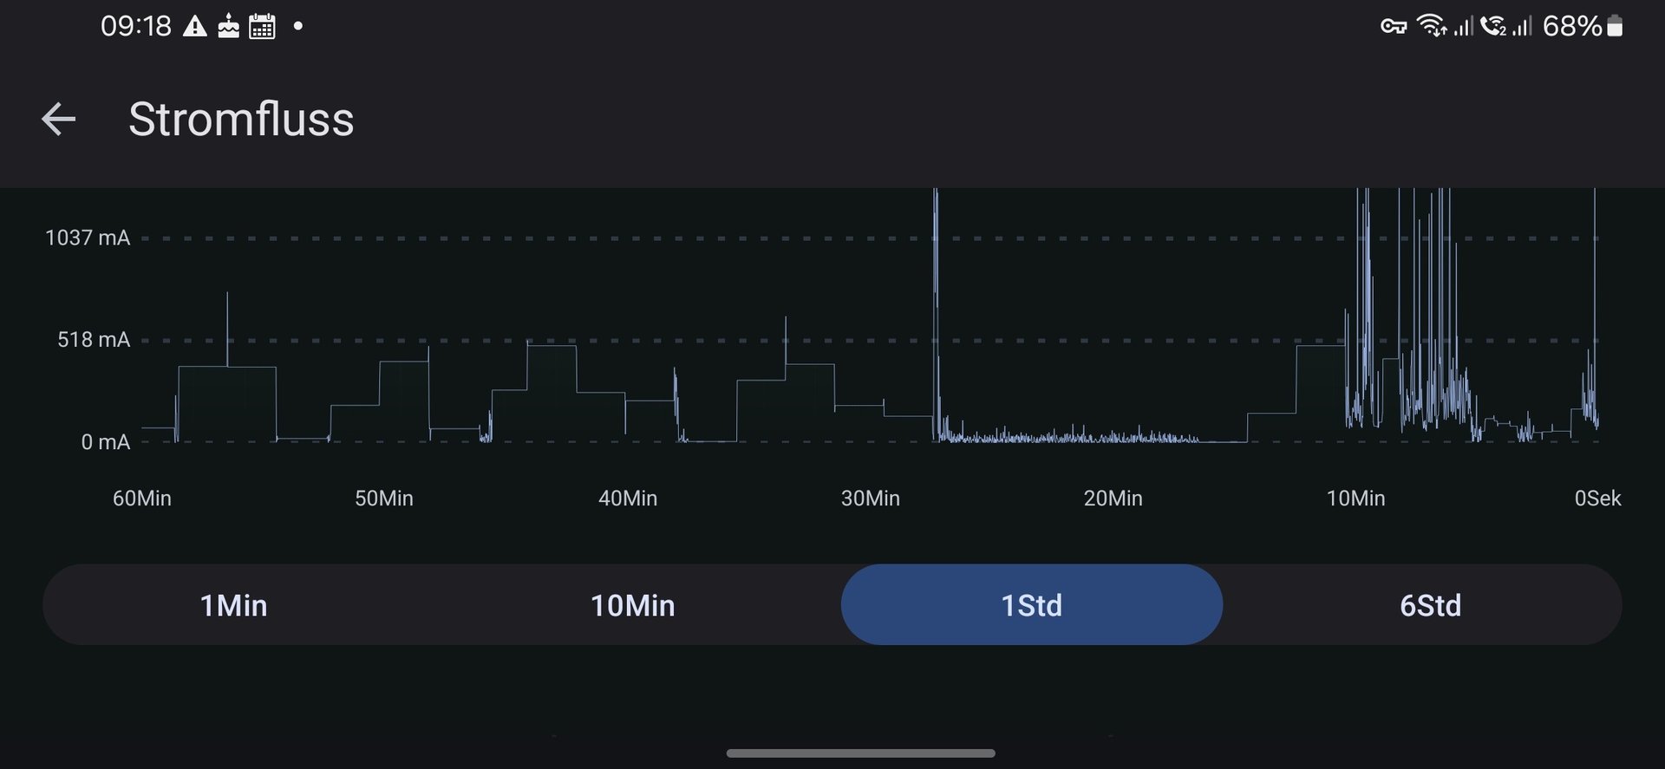The image size is (1665, 769).
Task: Tap the 518 mA axis label
Action: [94, 340]
